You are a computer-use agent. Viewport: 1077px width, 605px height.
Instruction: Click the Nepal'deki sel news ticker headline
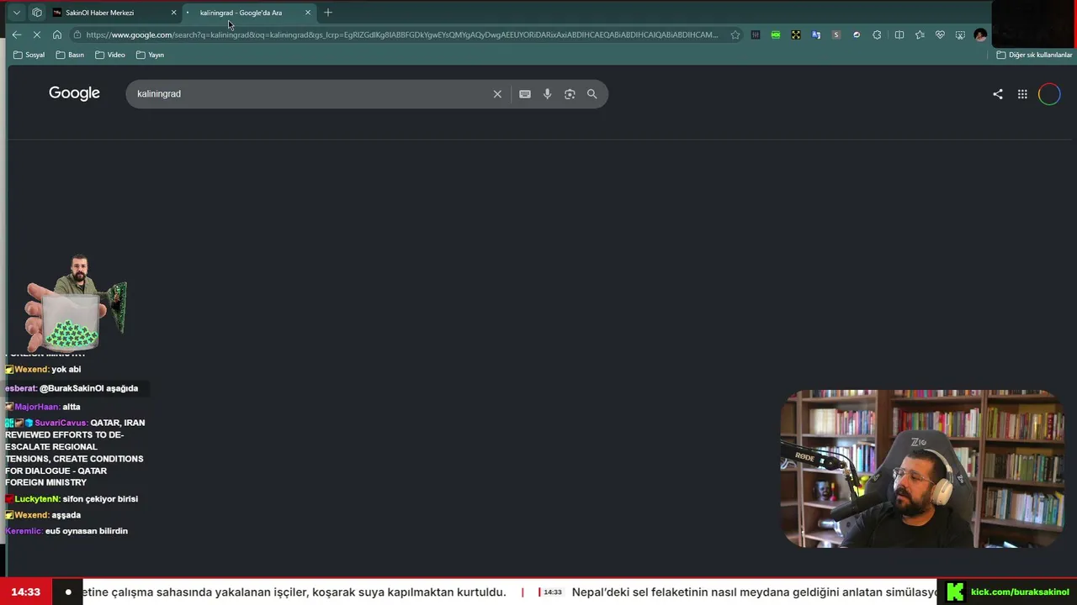[x=755, y=592]
